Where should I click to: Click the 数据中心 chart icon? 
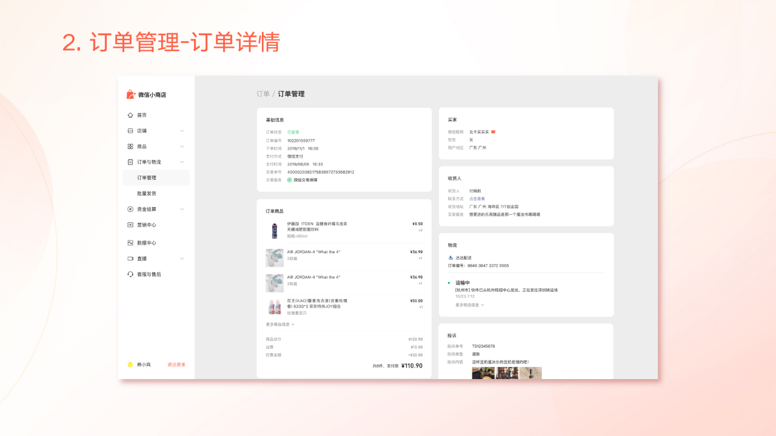130,243
